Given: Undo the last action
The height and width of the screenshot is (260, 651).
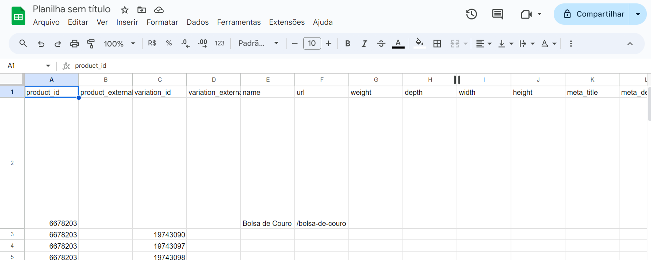Looking at the screenshot, I should (x=41, y=43).
